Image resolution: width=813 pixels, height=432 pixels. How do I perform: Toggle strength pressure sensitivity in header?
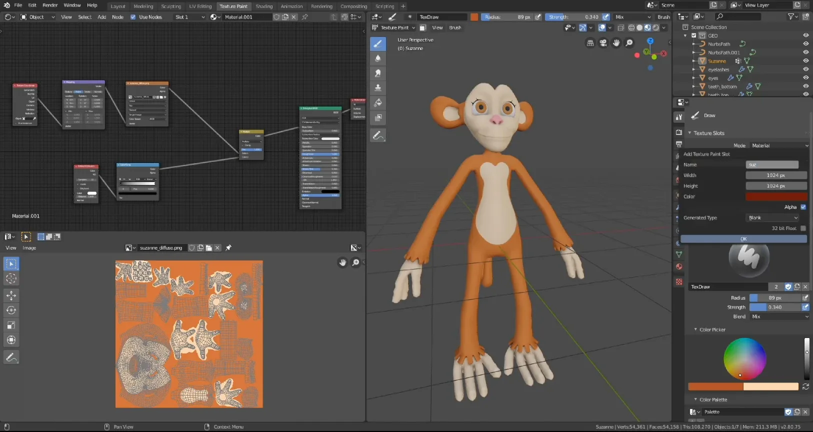pyautogui.click(x=606, y=17)
